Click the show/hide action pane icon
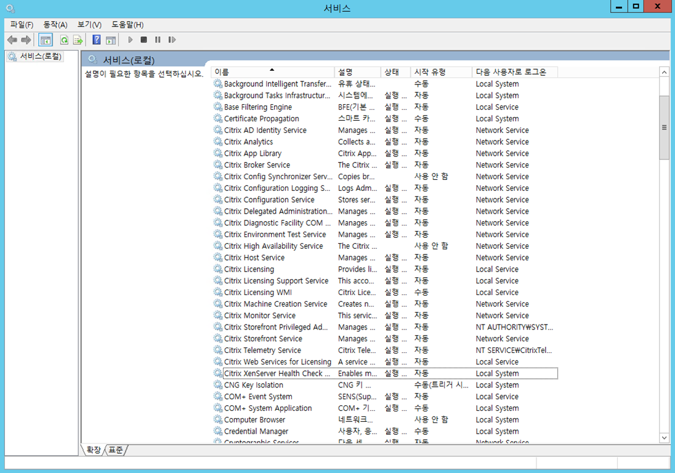 pyautogui.click(x=111, y=40)
